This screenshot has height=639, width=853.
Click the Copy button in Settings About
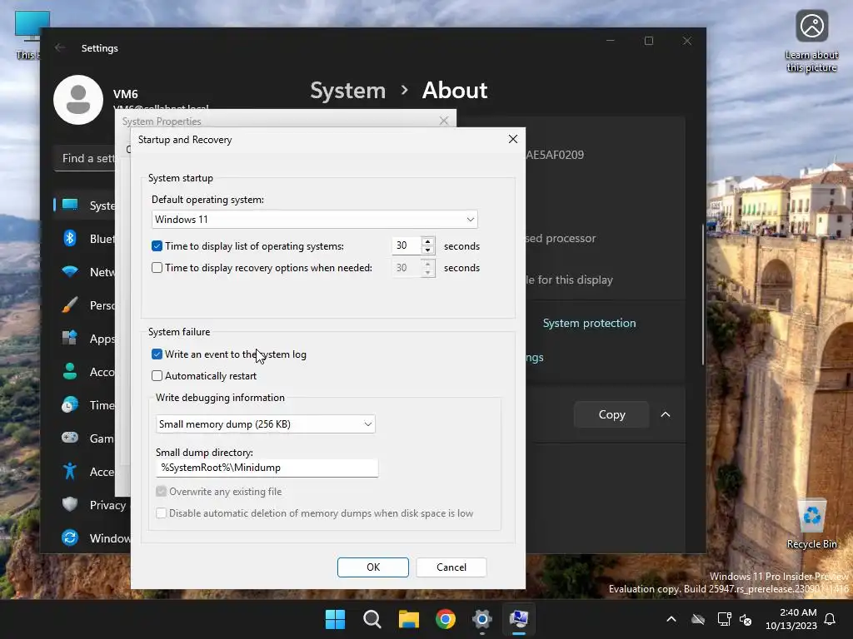click(x=611, y=414)
